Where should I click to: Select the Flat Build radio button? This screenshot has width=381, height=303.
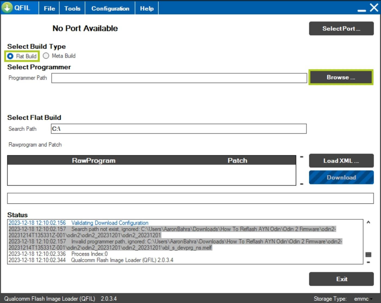point(10,56)
